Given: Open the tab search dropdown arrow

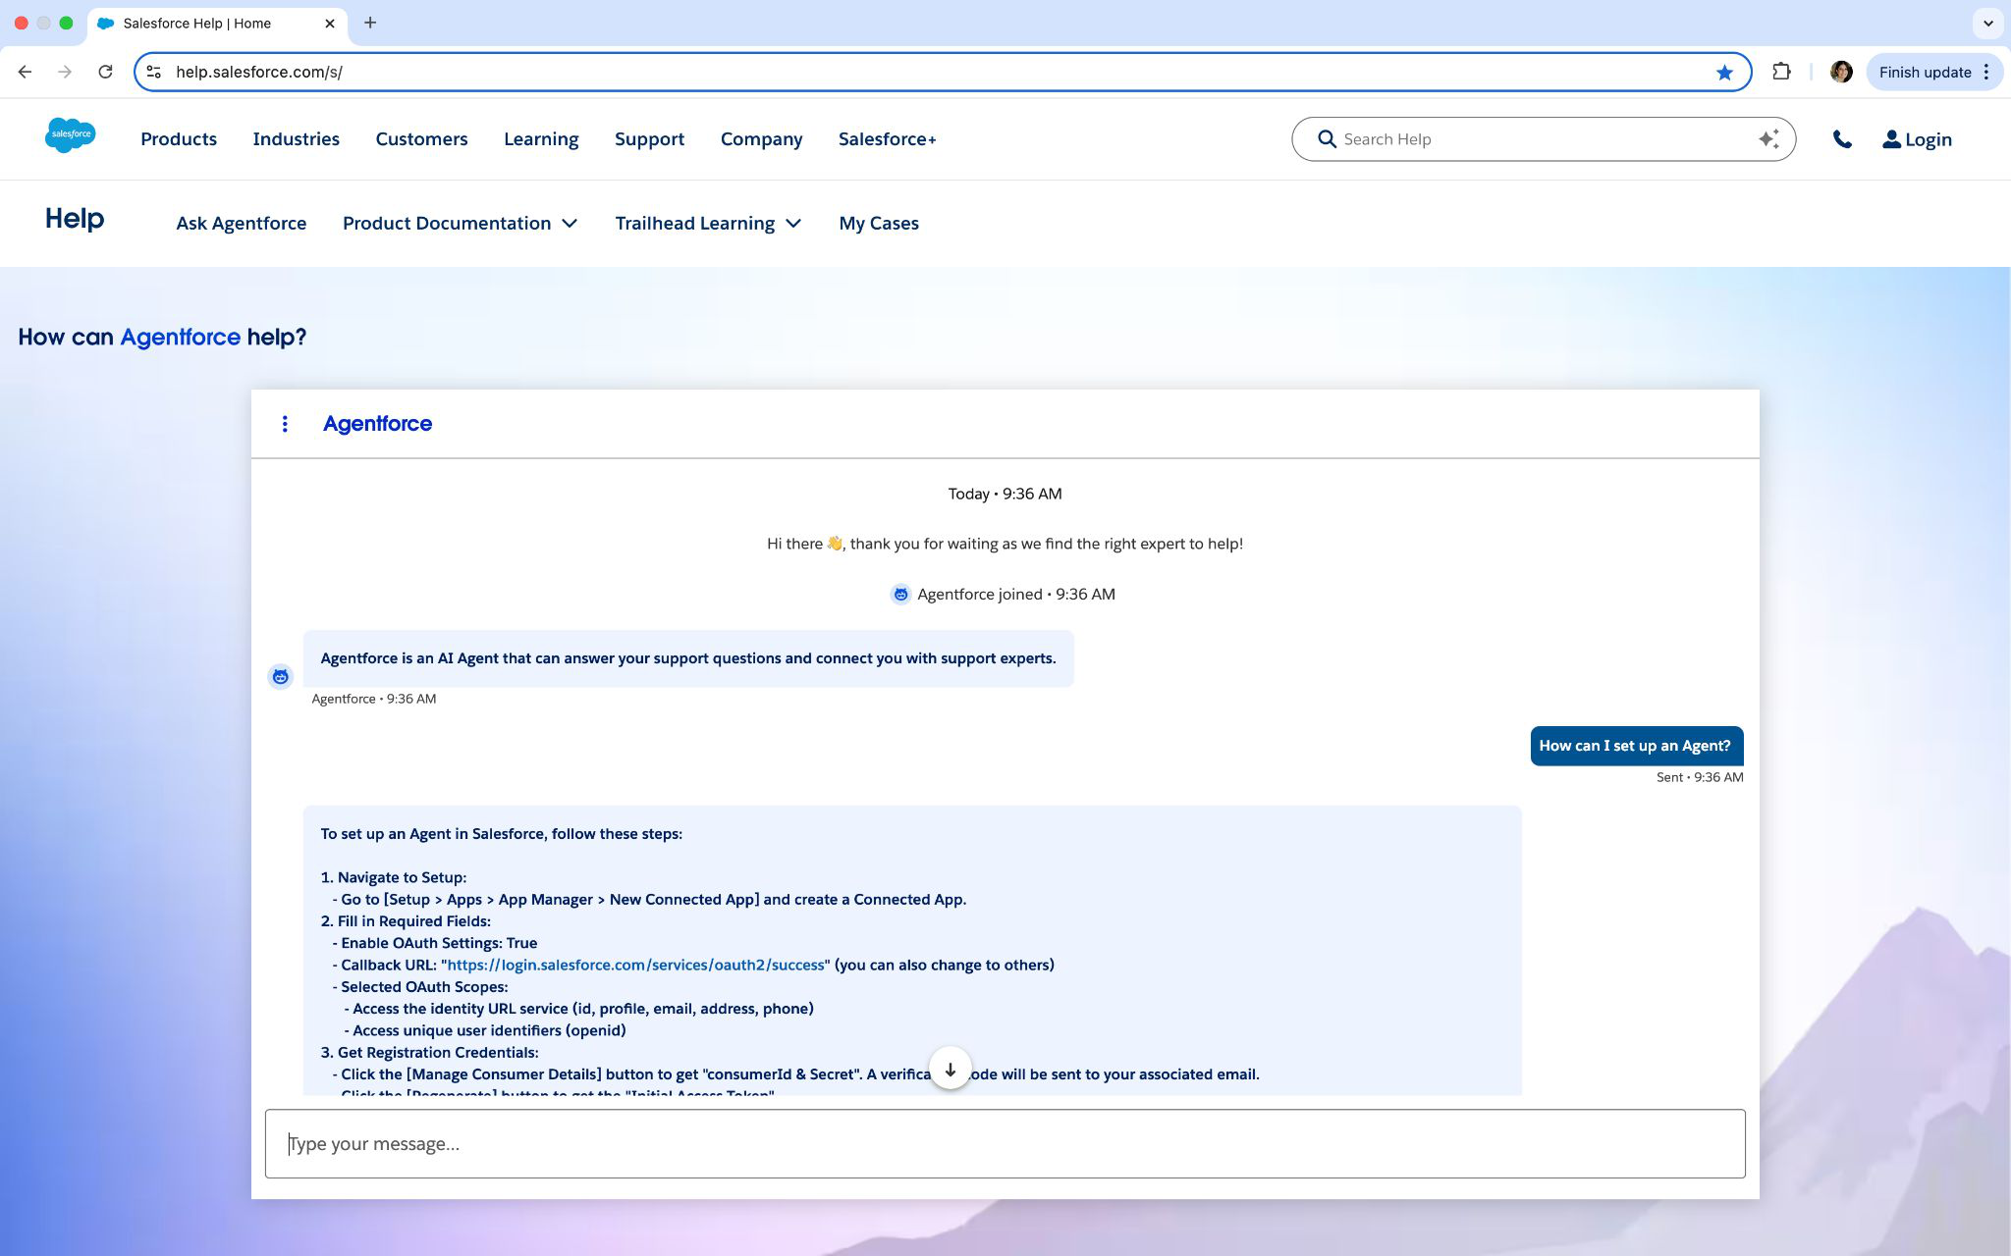Looking at the screenshot, I should (1987, 23).
